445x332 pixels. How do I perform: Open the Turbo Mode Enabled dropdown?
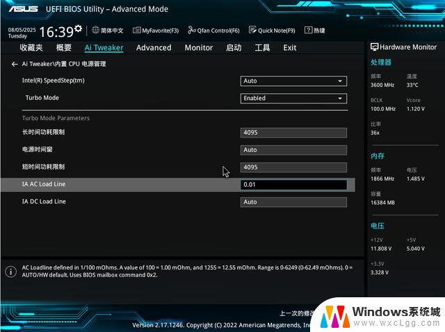[293, 99]
